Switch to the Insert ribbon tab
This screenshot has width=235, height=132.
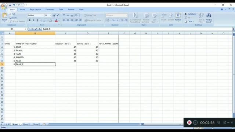pyautogui.click(x=22, y=10)
